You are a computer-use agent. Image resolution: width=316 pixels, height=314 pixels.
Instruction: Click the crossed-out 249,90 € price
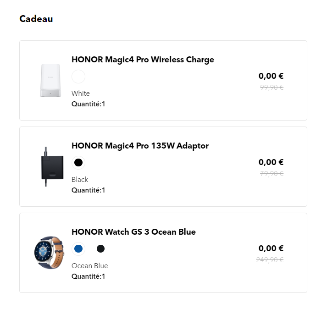coord(270,260)
